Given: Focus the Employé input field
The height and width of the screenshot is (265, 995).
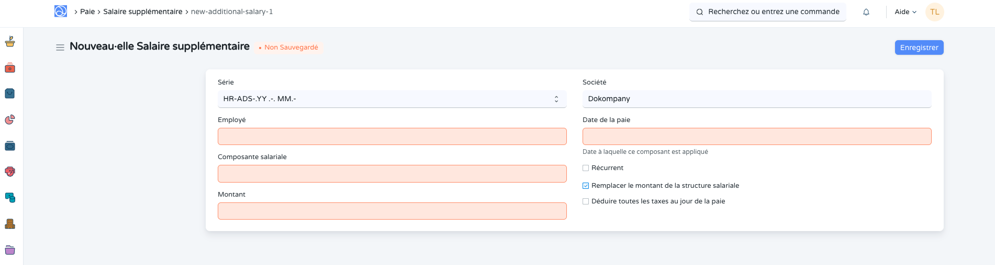Looking at the screenshot, I should point(392,137).
